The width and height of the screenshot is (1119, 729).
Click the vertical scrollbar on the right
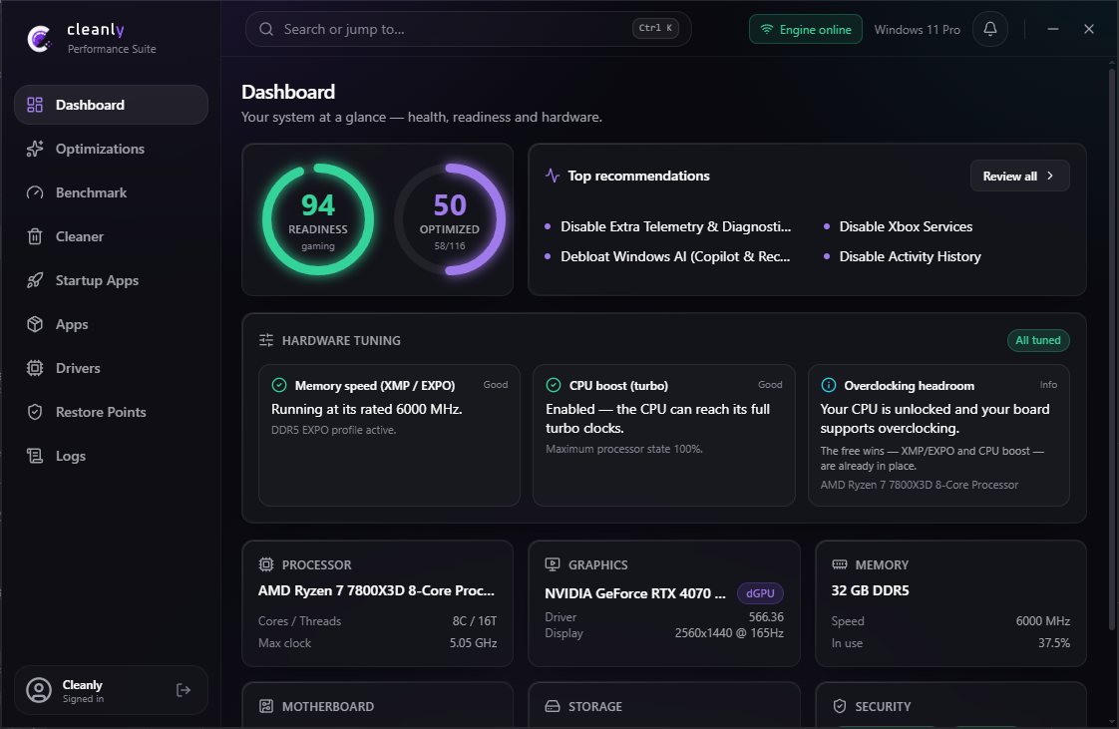click(1112, 349)
